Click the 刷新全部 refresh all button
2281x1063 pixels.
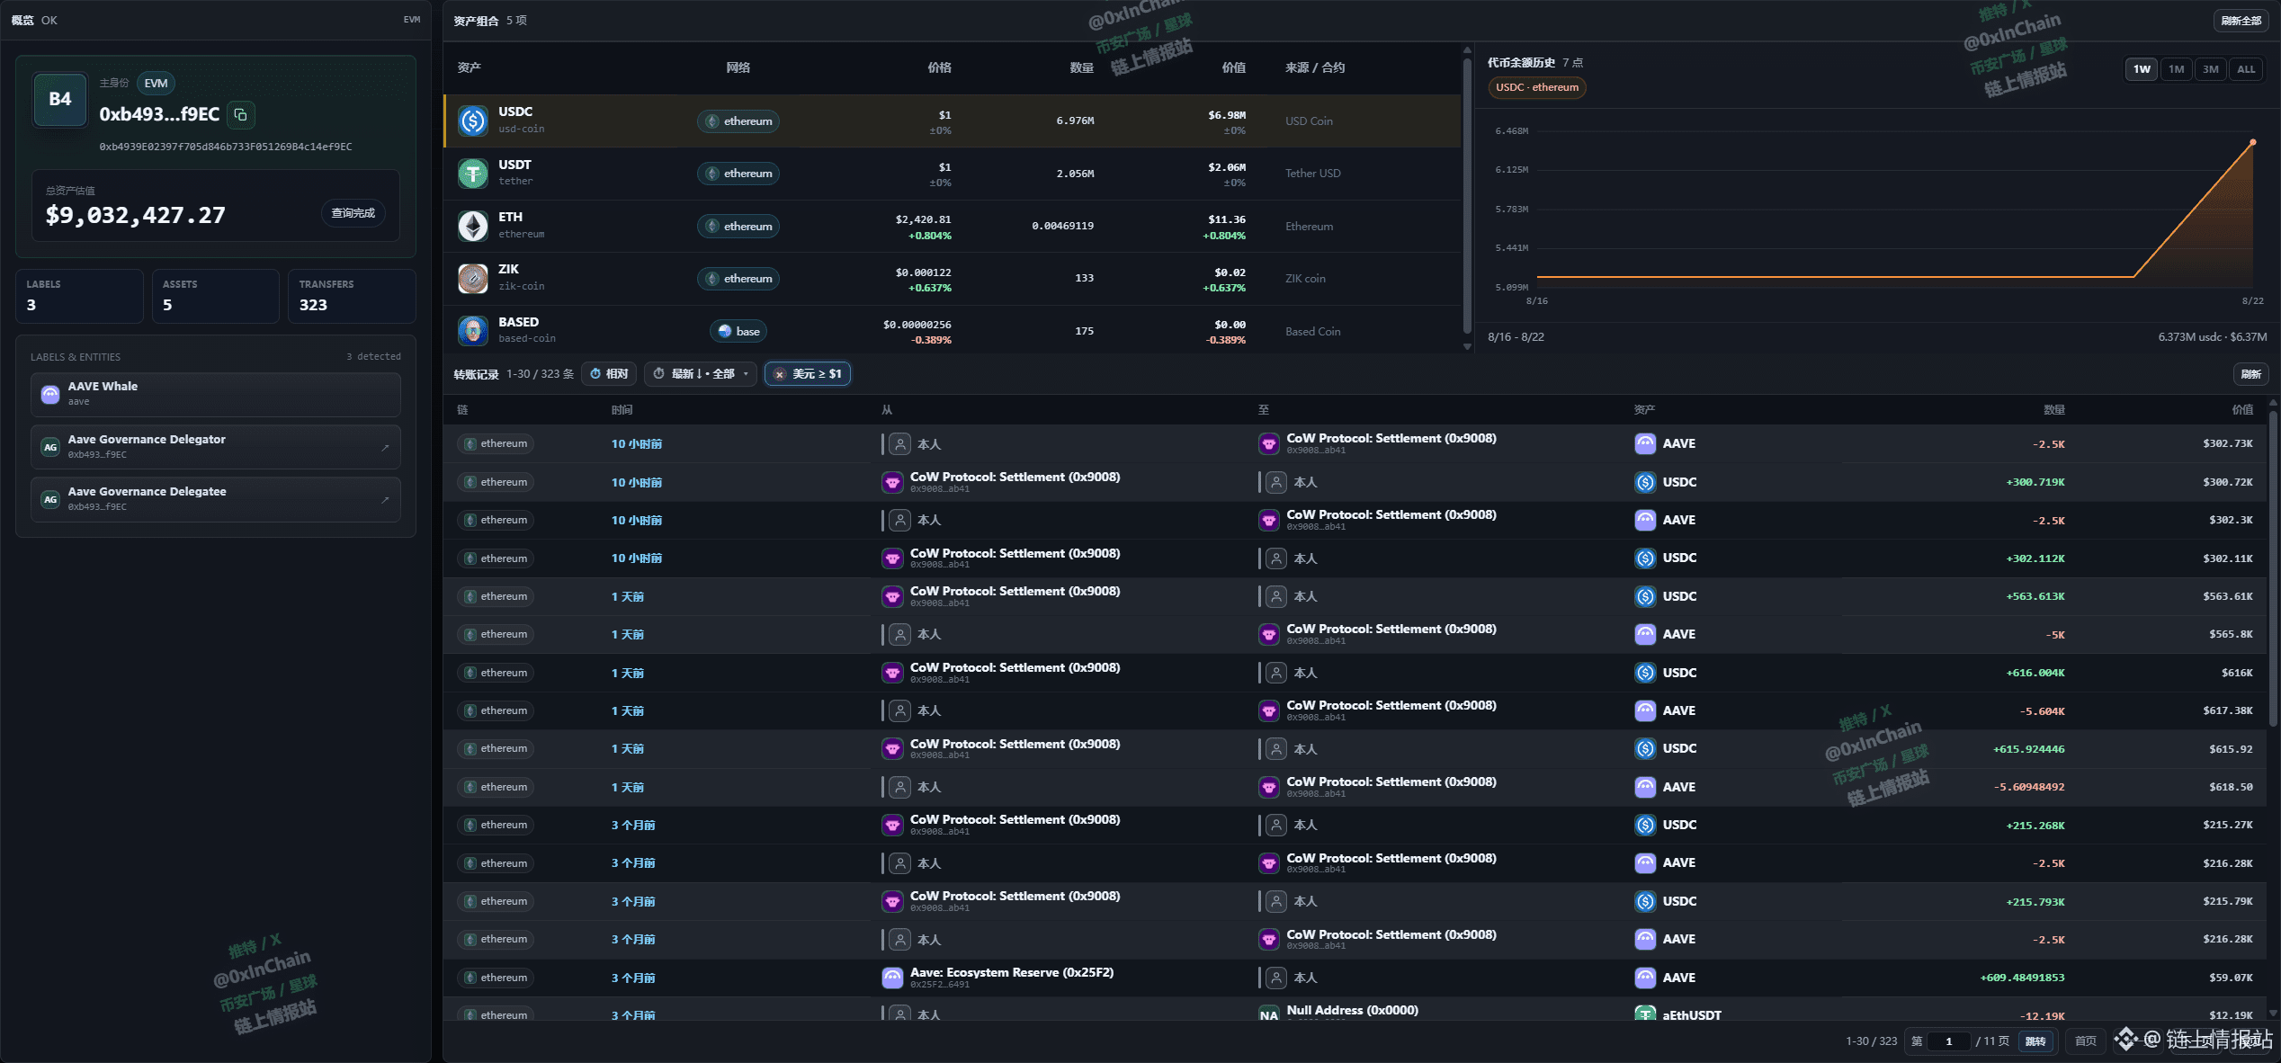point(2241,21)
